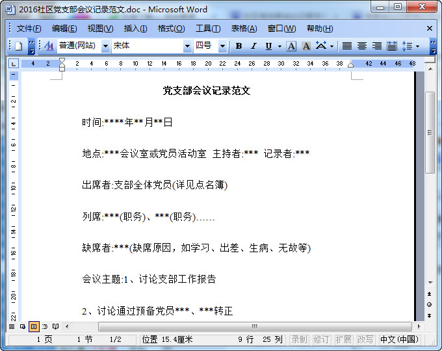Click the line 出席者:支部全体党员(详见点名簿)
Viewport: 442px width, 351px height.
(x=155, y=185)
